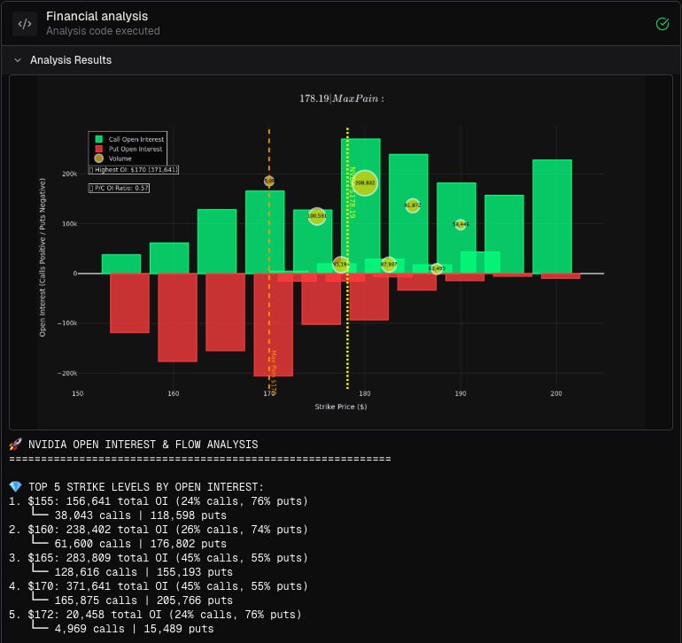Click the P/C OI Ratio: 0.57 annotation
This screenshot has width=682, height=643.
click(119, 188)
